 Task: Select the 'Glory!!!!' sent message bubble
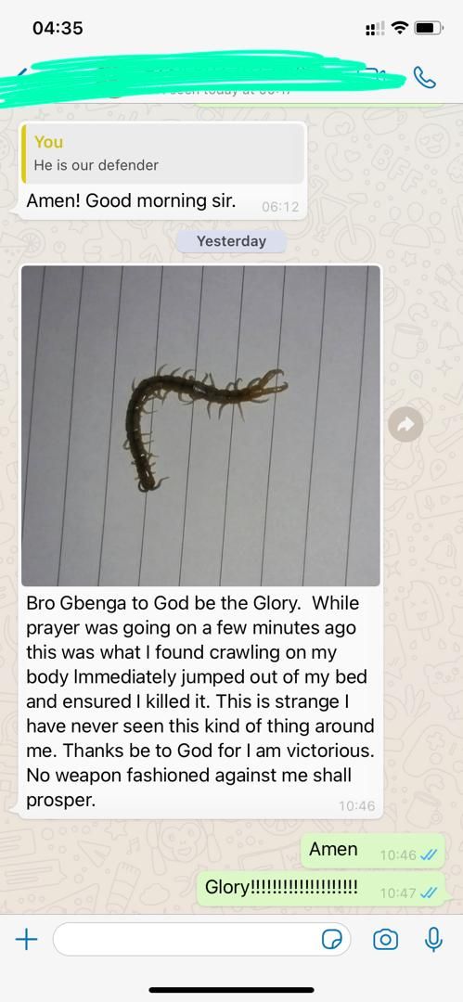pos(321,888)
